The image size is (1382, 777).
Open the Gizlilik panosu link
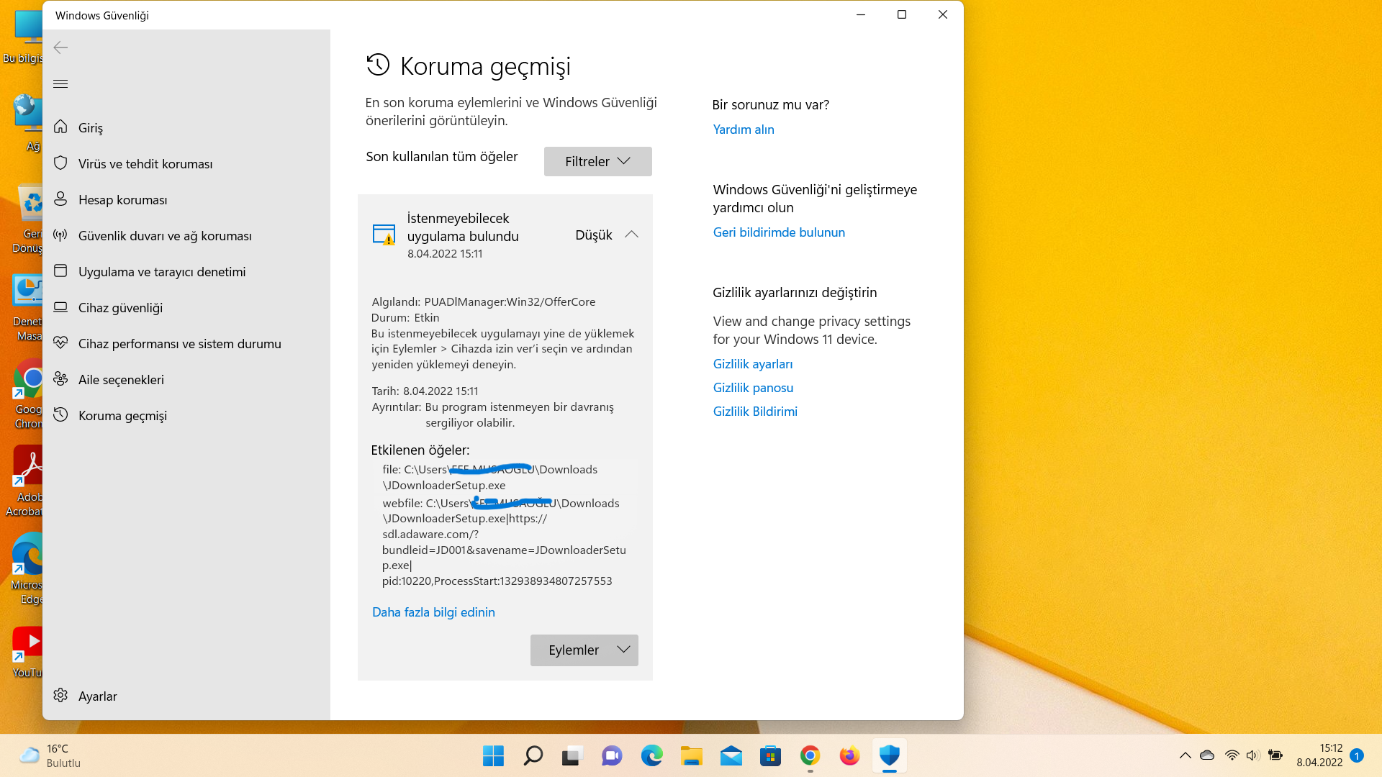click(753, 388)
